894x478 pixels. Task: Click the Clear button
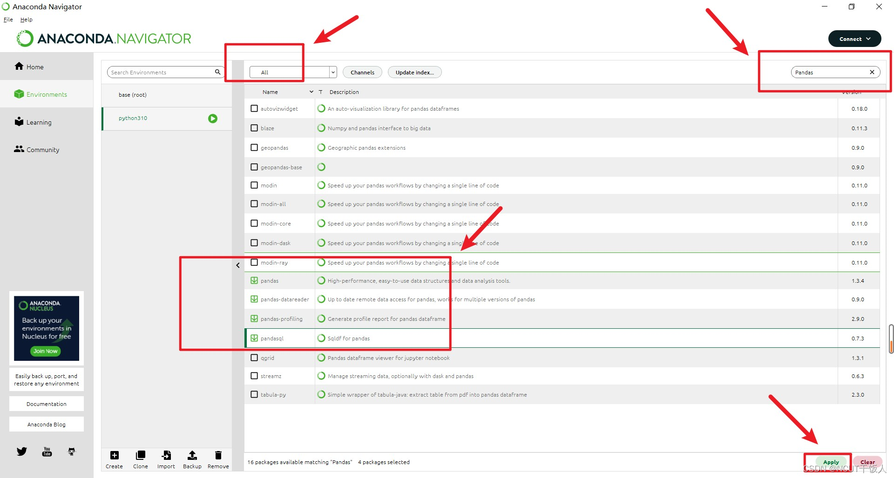click(867, 462)
